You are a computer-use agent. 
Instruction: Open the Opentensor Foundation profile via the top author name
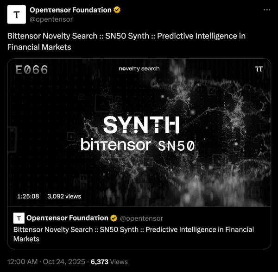tap(70, 10)
